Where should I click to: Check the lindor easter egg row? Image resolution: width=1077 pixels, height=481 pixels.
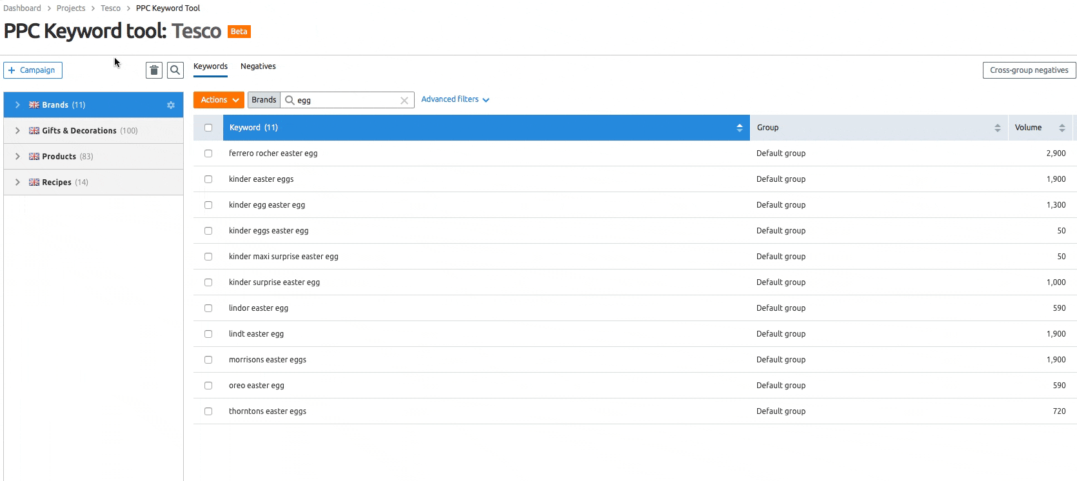pos(208,308)
